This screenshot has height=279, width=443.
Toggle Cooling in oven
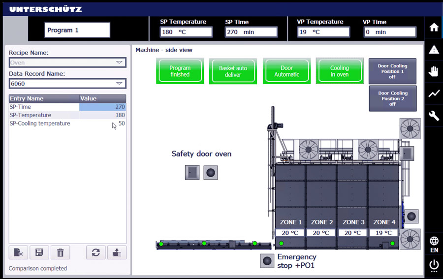click(340, 71)
